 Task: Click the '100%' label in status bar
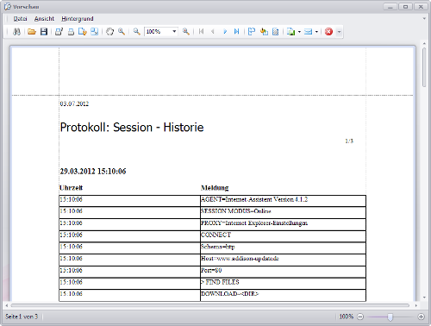tap(346, 317)
